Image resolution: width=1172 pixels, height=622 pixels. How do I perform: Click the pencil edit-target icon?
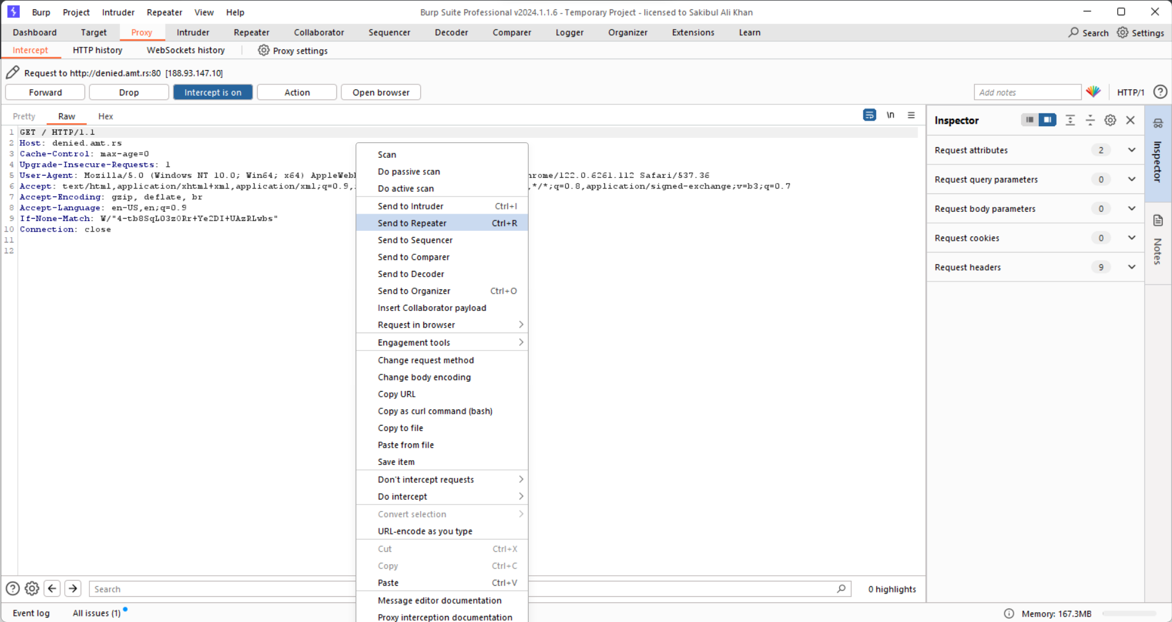[x=12, y=73]
